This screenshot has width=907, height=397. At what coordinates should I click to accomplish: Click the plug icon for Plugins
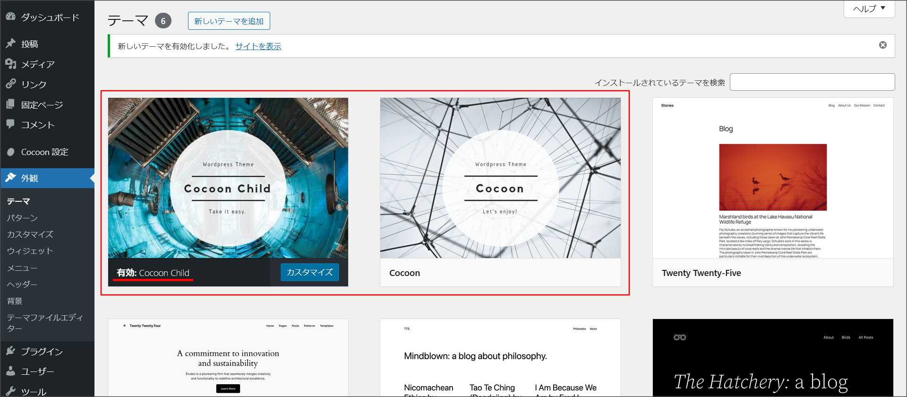[x=10, y=351]
